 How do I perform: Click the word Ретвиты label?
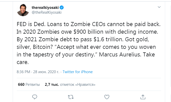click(x=33, y=85)
